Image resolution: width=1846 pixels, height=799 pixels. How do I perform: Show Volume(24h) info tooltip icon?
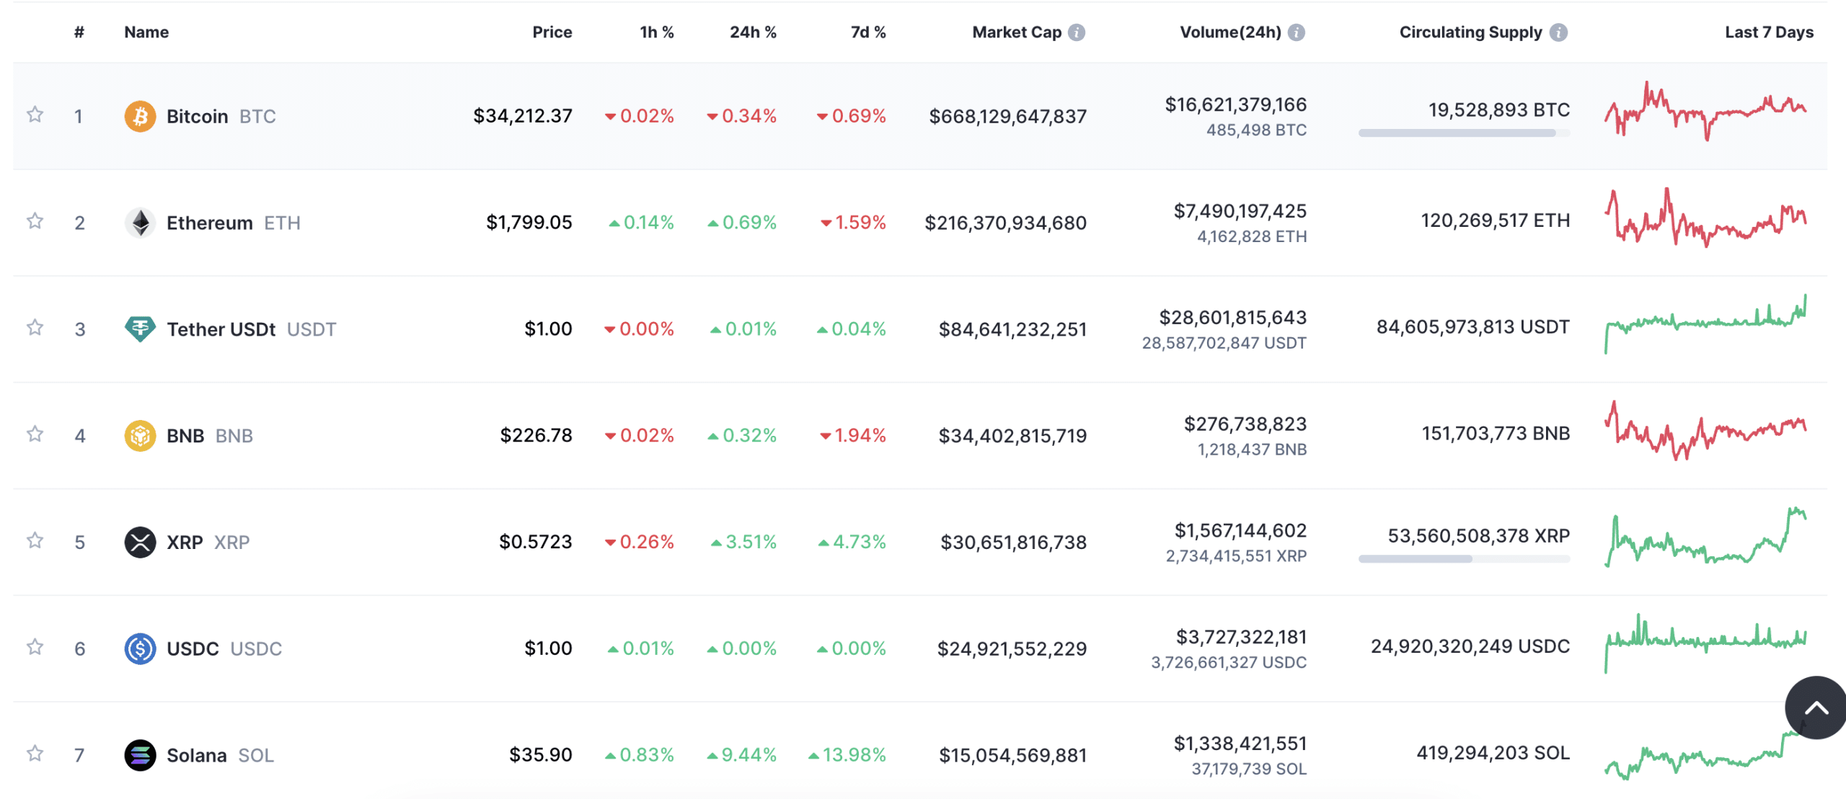click(x=1297, y=32)
